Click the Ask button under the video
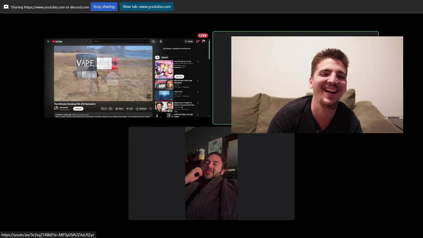This screenshot has width=423, height=238. tap(130, 108)
